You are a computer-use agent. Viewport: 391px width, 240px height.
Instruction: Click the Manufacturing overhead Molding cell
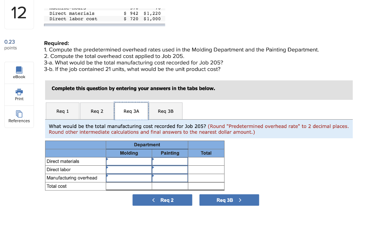[x=129, y=178]
